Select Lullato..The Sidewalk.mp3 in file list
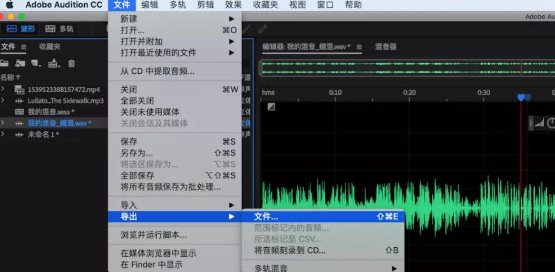Image resolution: width=555 pixels, height=272 pixels. pos(66,101)
